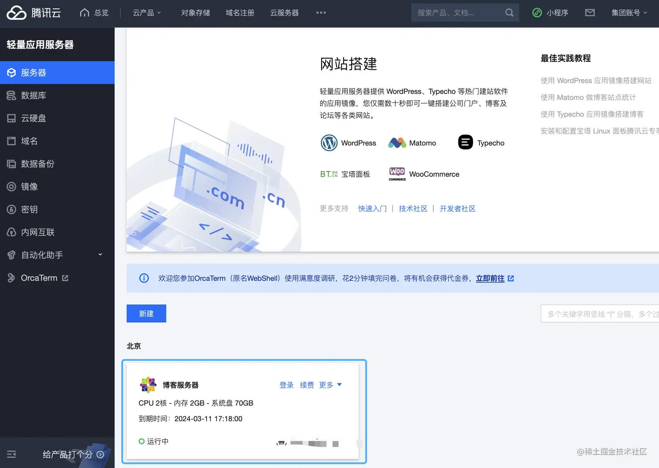Open the 快速入门 link
659x468 pixels.
372,208
